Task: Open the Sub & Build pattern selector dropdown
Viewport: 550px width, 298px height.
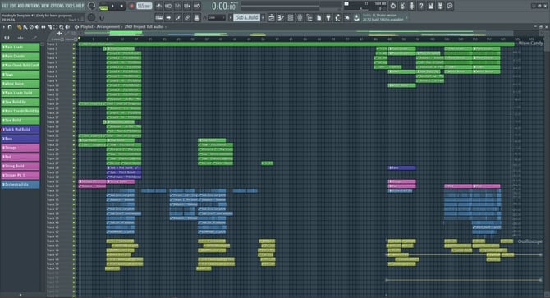Action: click(x=246, y=17)
